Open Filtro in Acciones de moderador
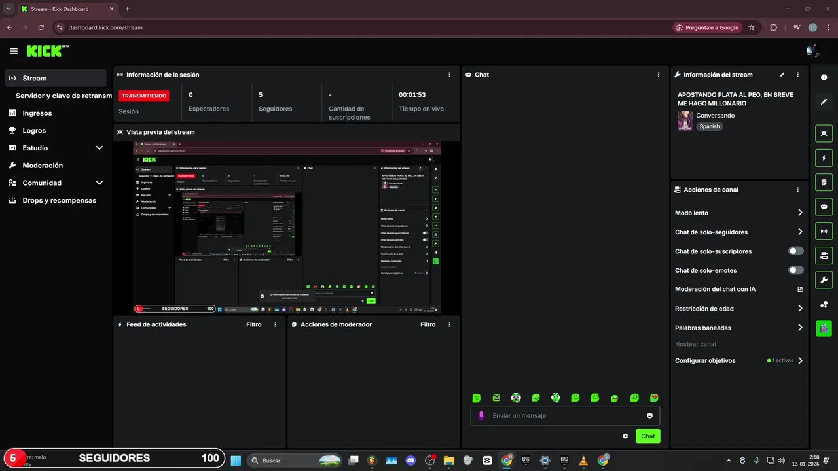This screenshot has width=838, height=471. tap(428, 324)
